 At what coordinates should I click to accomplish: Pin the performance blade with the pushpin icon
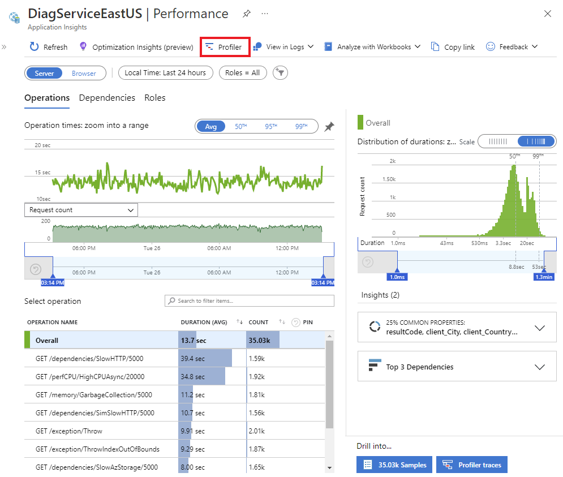246,14
